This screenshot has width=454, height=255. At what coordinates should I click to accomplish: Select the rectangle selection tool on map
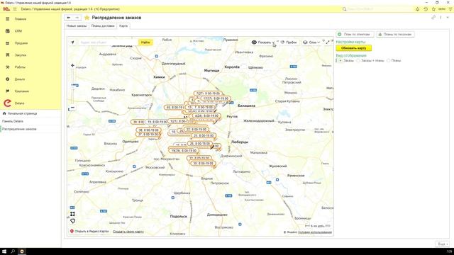pos(72,214)
